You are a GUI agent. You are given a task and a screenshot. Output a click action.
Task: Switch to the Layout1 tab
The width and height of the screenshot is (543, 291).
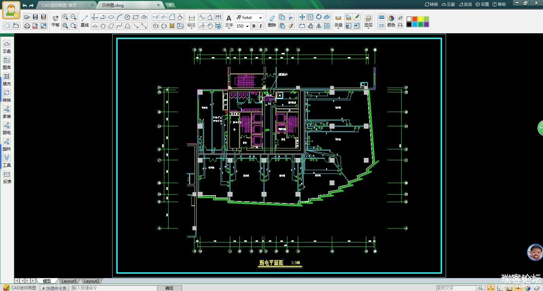(69, 281)
